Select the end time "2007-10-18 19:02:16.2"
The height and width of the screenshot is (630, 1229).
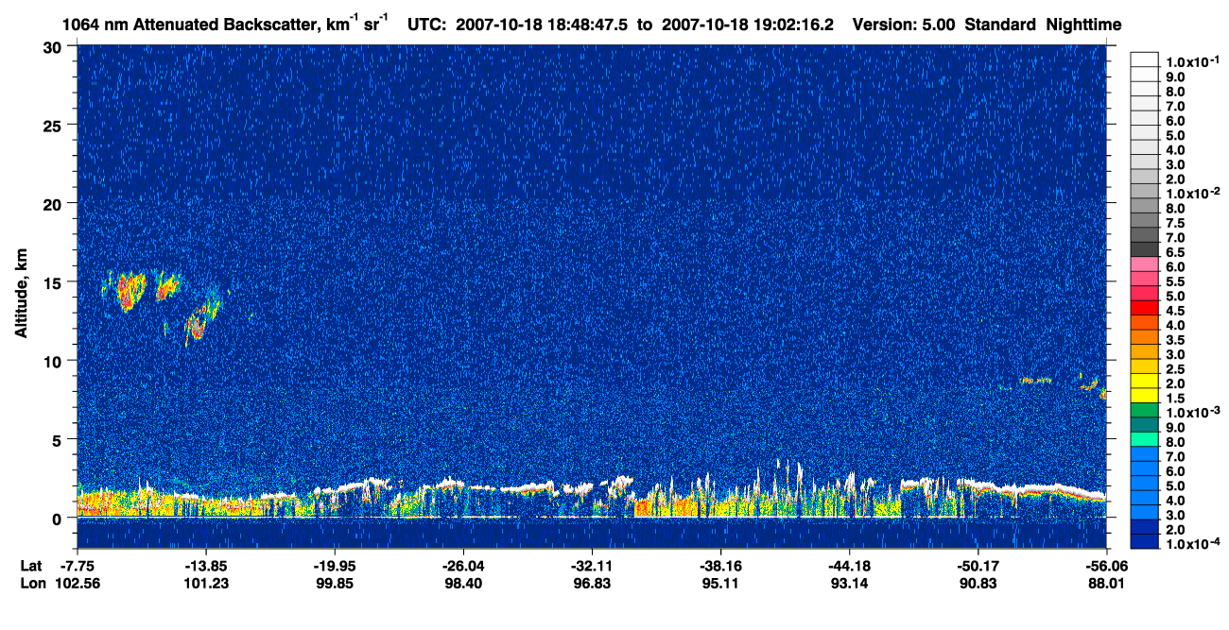pyautogui.click(x=747, y=25)
